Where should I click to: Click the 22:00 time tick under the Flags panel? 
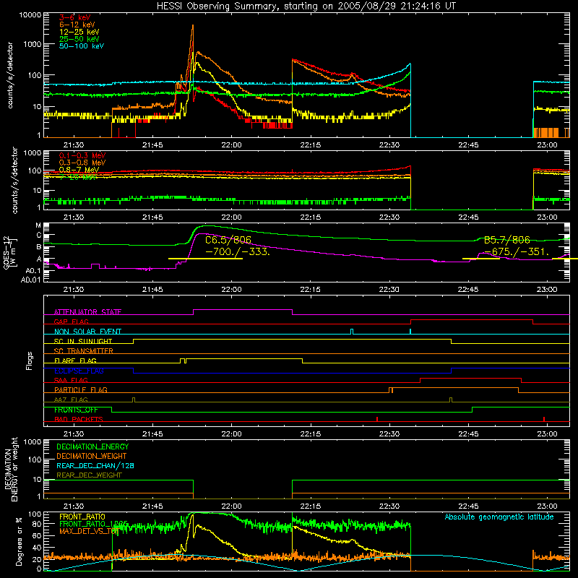(x=231, y=434)
